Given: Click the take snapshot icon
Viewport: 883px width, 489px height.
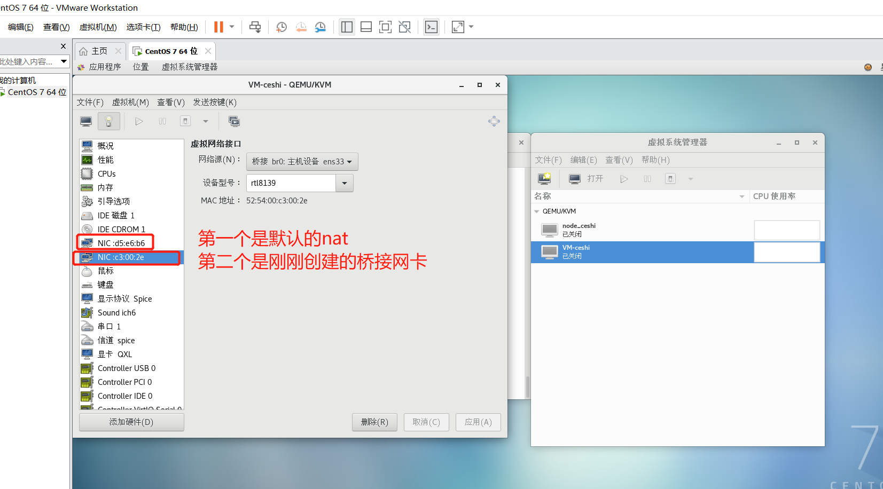Looking at the screenshot, I should click(282, 27).
